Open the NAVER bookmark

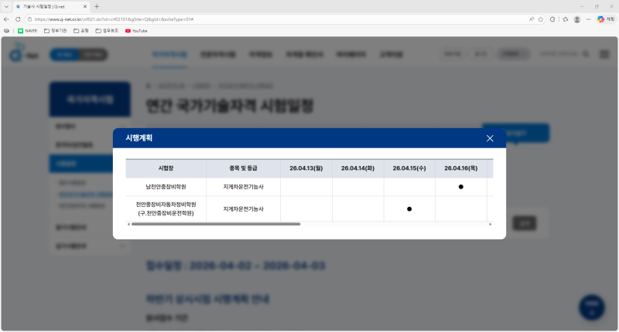pyautogui.click(x=28, y=31)
